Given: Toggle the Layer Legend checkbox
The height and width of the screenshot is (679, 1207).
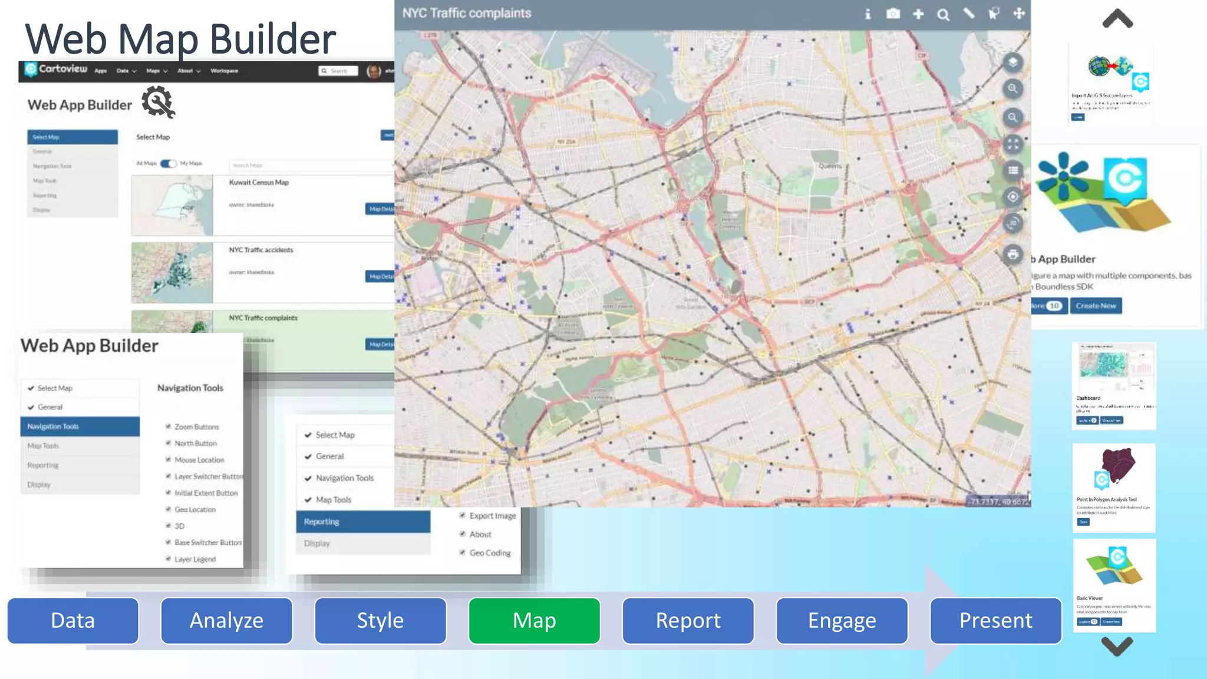Looking at the screenshot, I should tap(168, 559).
